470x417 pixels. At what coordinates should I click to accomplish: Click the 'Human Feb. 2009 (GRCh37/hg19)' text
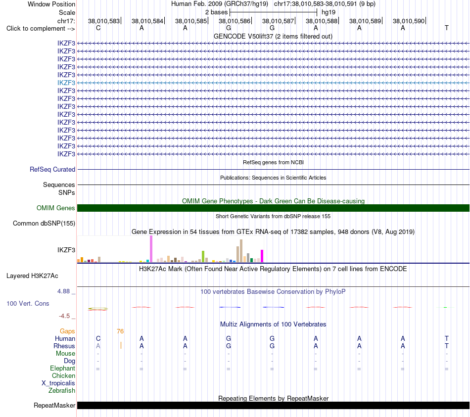tap(221, 4)
